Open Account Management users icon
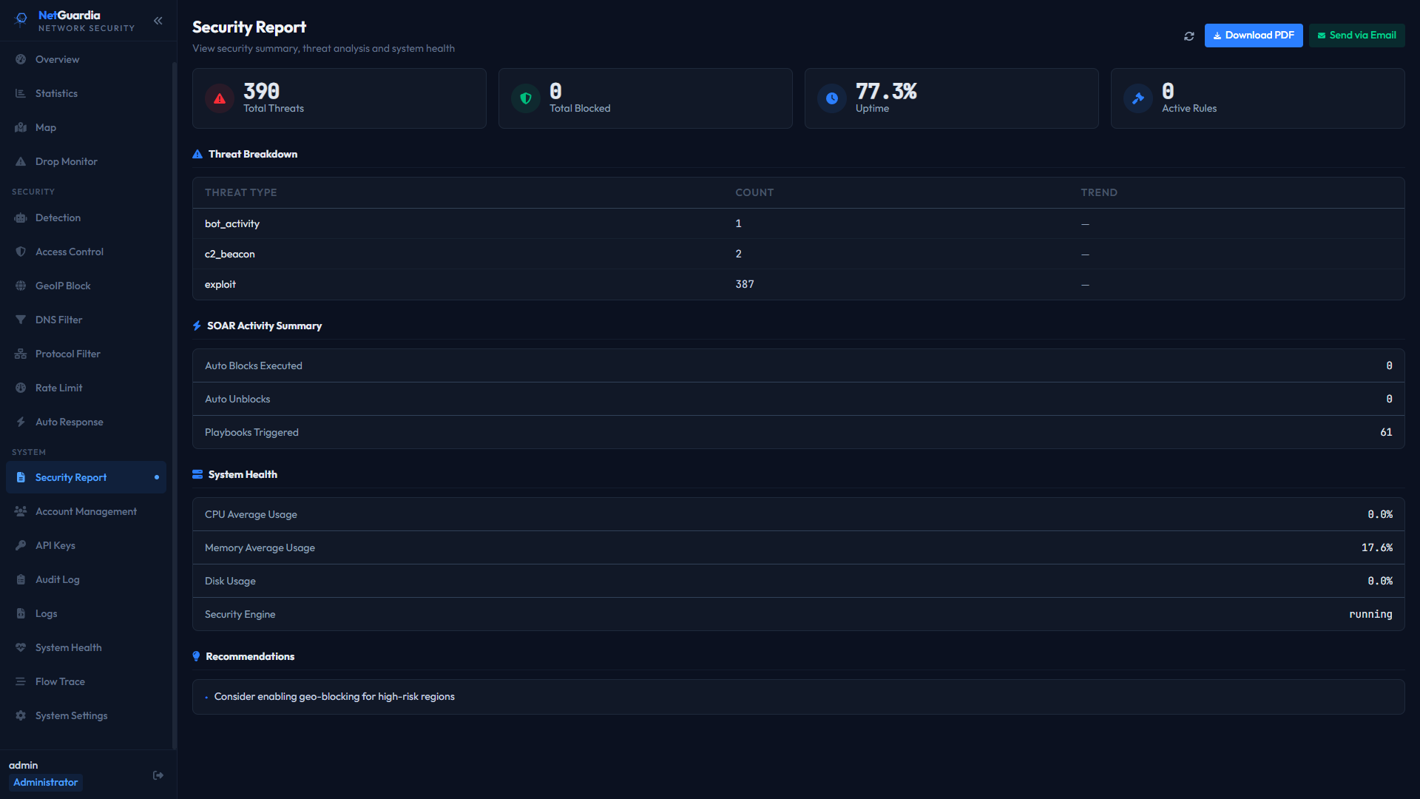The height and width of the screenshot is (799, 1420). (21, 511)
